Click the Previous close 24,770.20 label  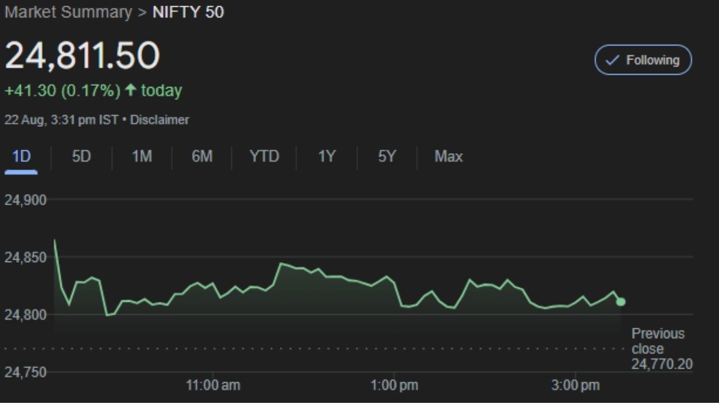662,349
